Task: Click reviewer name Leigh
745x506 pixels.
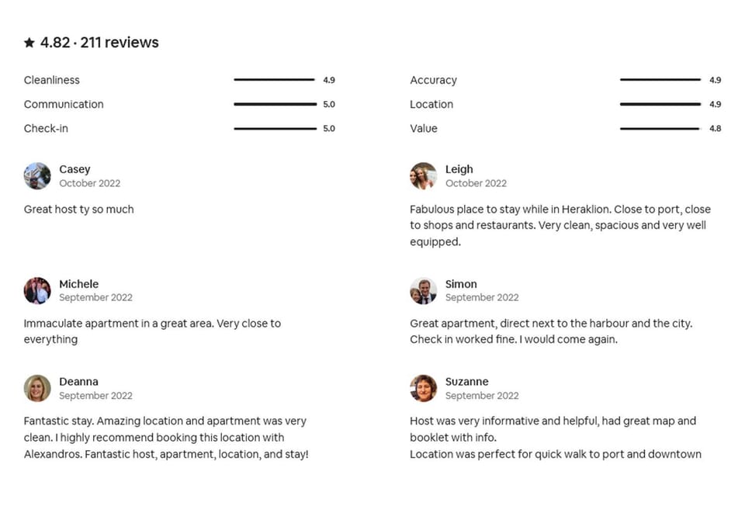Action: click(459, 169)
